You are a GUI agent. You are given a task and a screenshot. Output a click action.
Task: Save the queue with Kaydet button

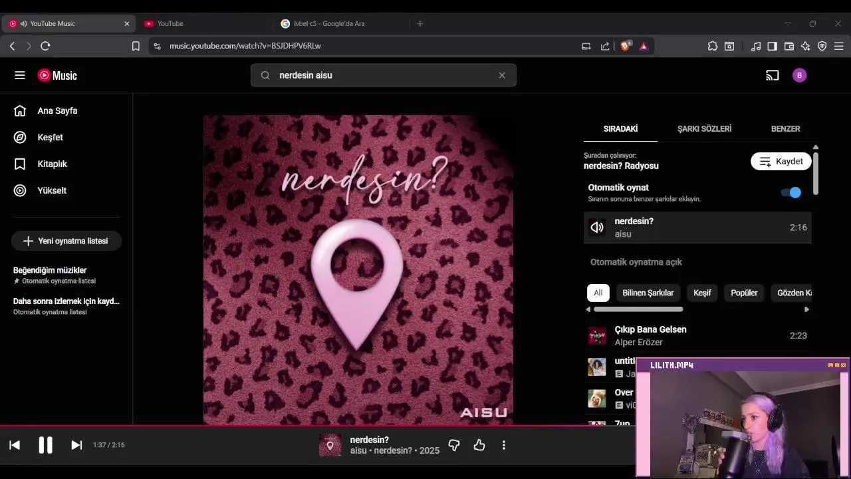point(781,162)
